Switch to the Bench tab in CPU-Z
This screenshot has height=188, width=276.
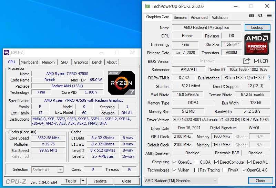tap(97, 62)
